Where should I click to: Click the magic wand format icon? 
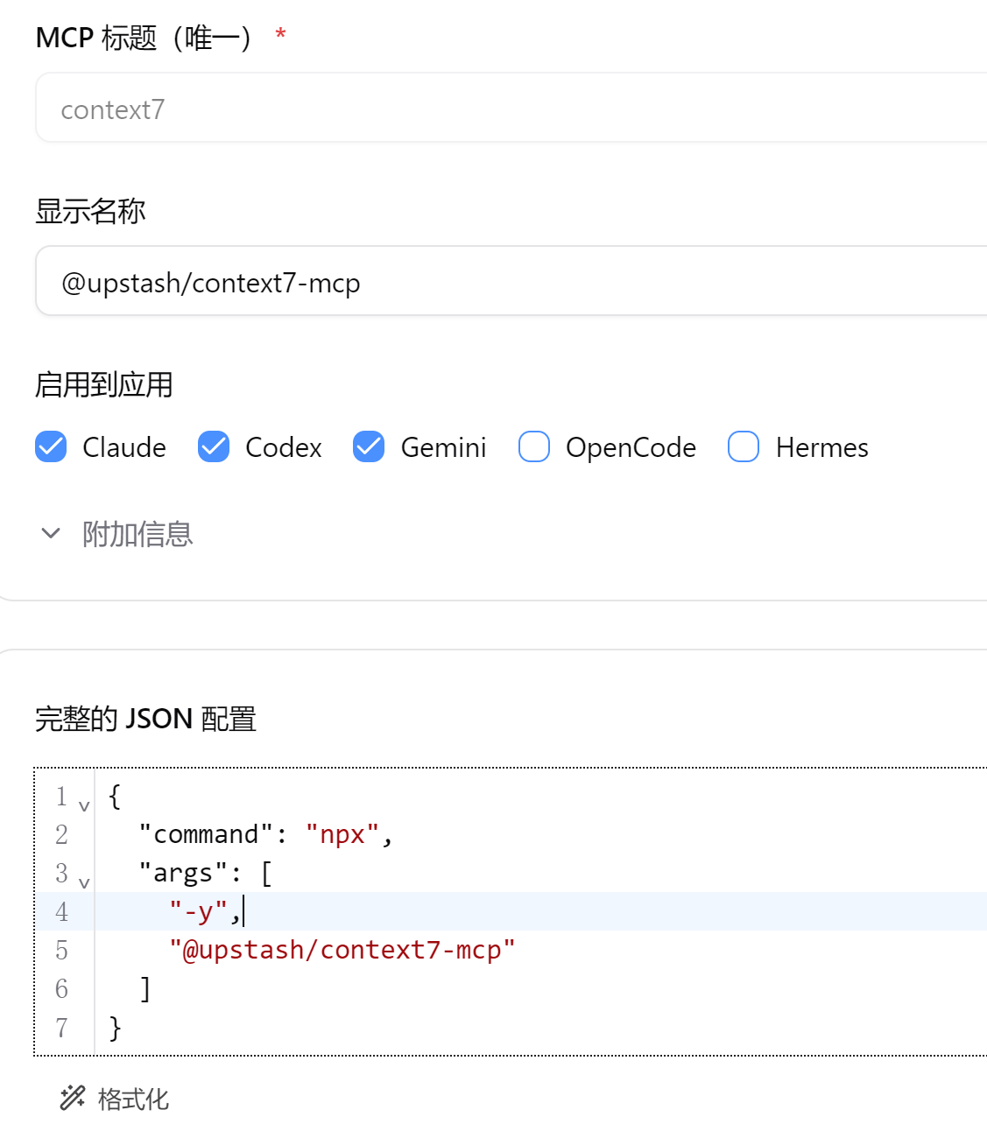coord(73,1098)
